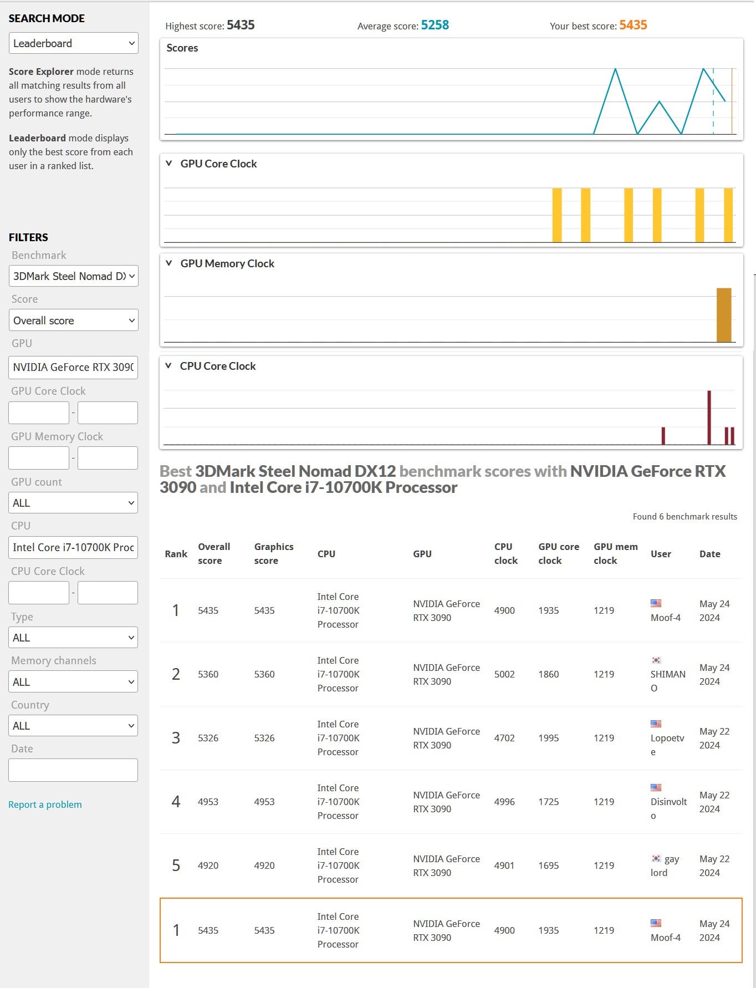Click the CPU Intel Core i7-10700K field
This screenshot has height=993, width=756.
coord(73,547)
